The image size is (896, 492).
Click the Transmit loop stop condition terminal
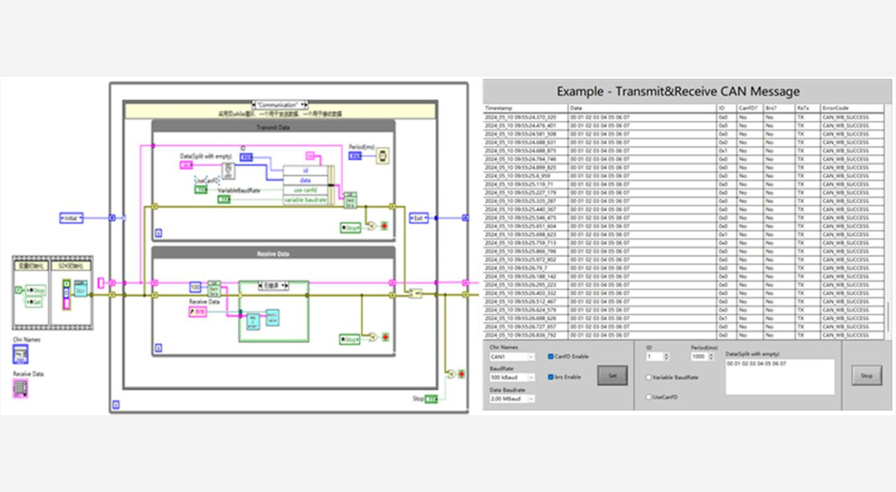385,226
